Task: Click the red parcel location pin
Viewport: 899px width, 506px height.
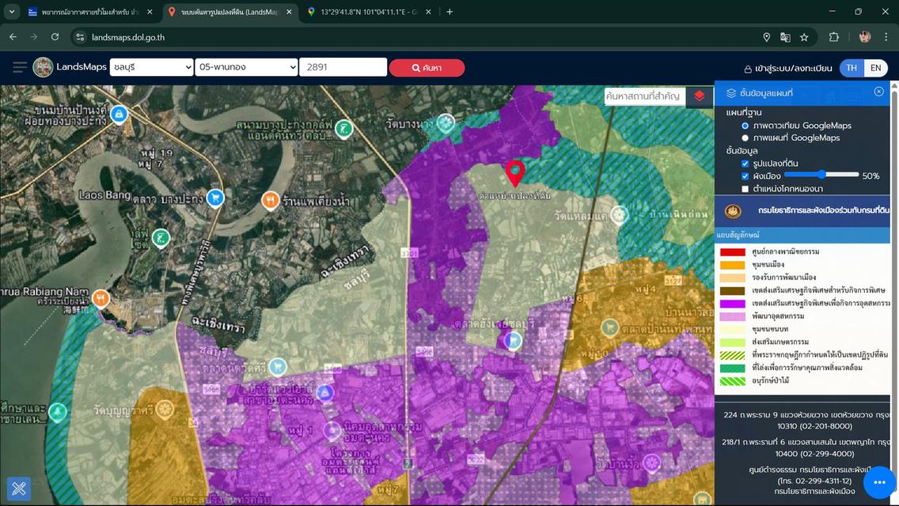Action: tap(514, 172)
